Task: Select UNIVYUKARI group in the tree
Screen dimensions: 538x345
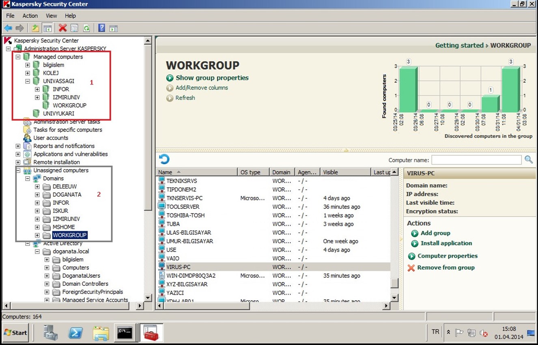Action: [58, 114]
